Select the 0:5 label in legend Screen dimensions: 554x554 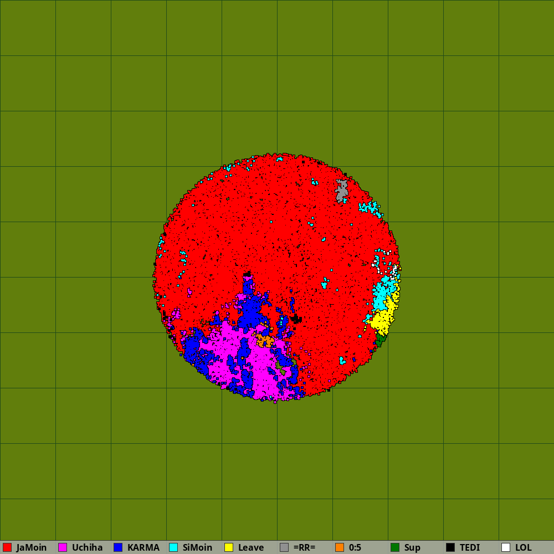tap(355, 547)
